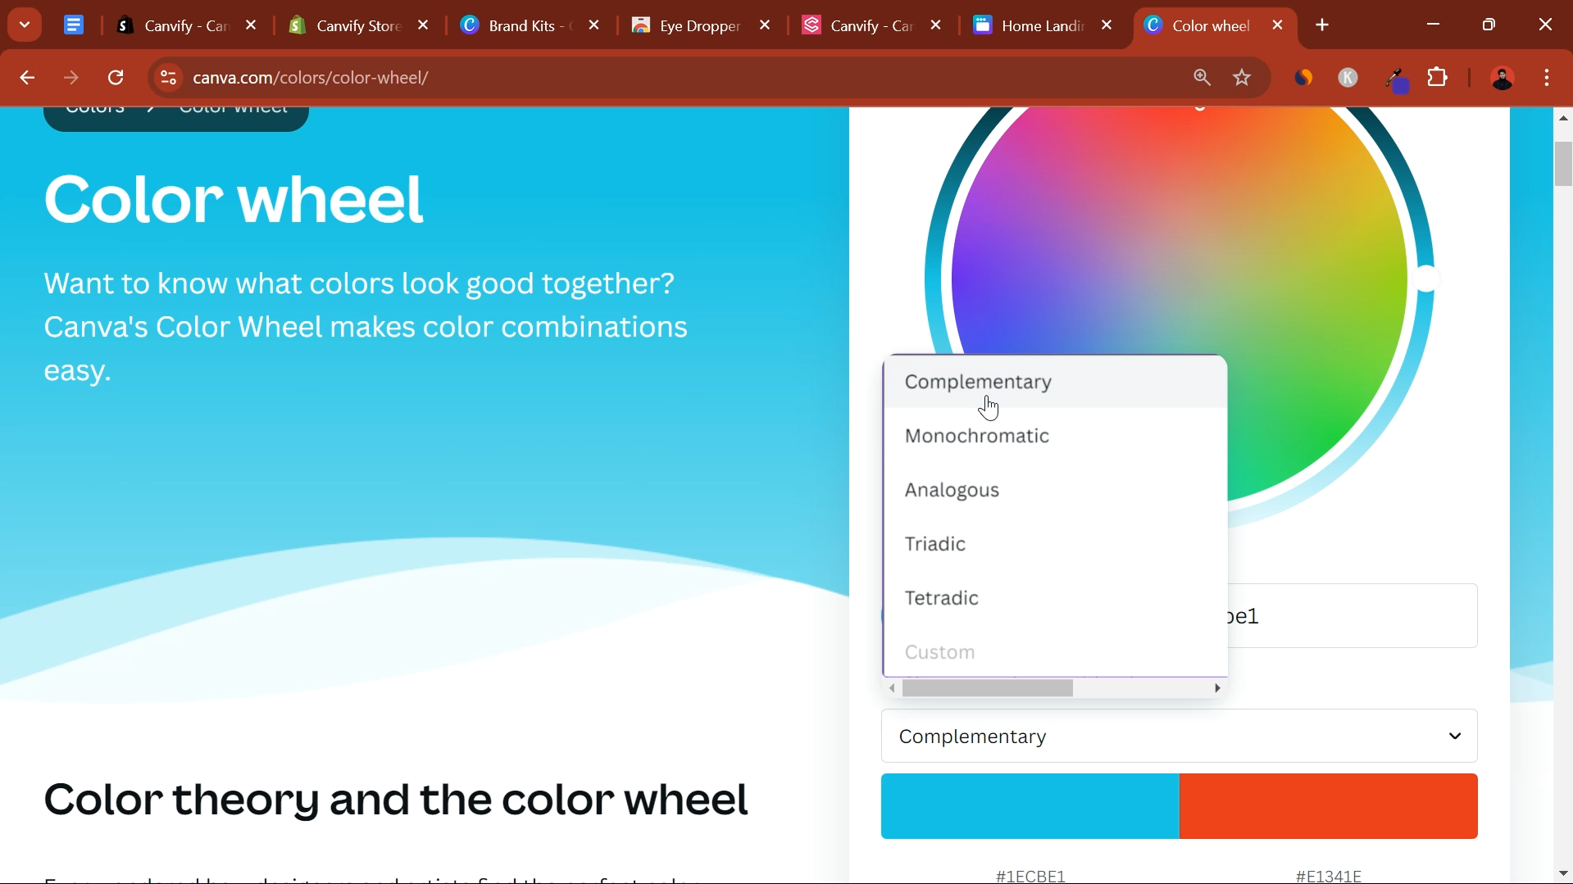Close the Eye Dropper tab
This screenshot has height=884, width=1573.
pos(766,25)
